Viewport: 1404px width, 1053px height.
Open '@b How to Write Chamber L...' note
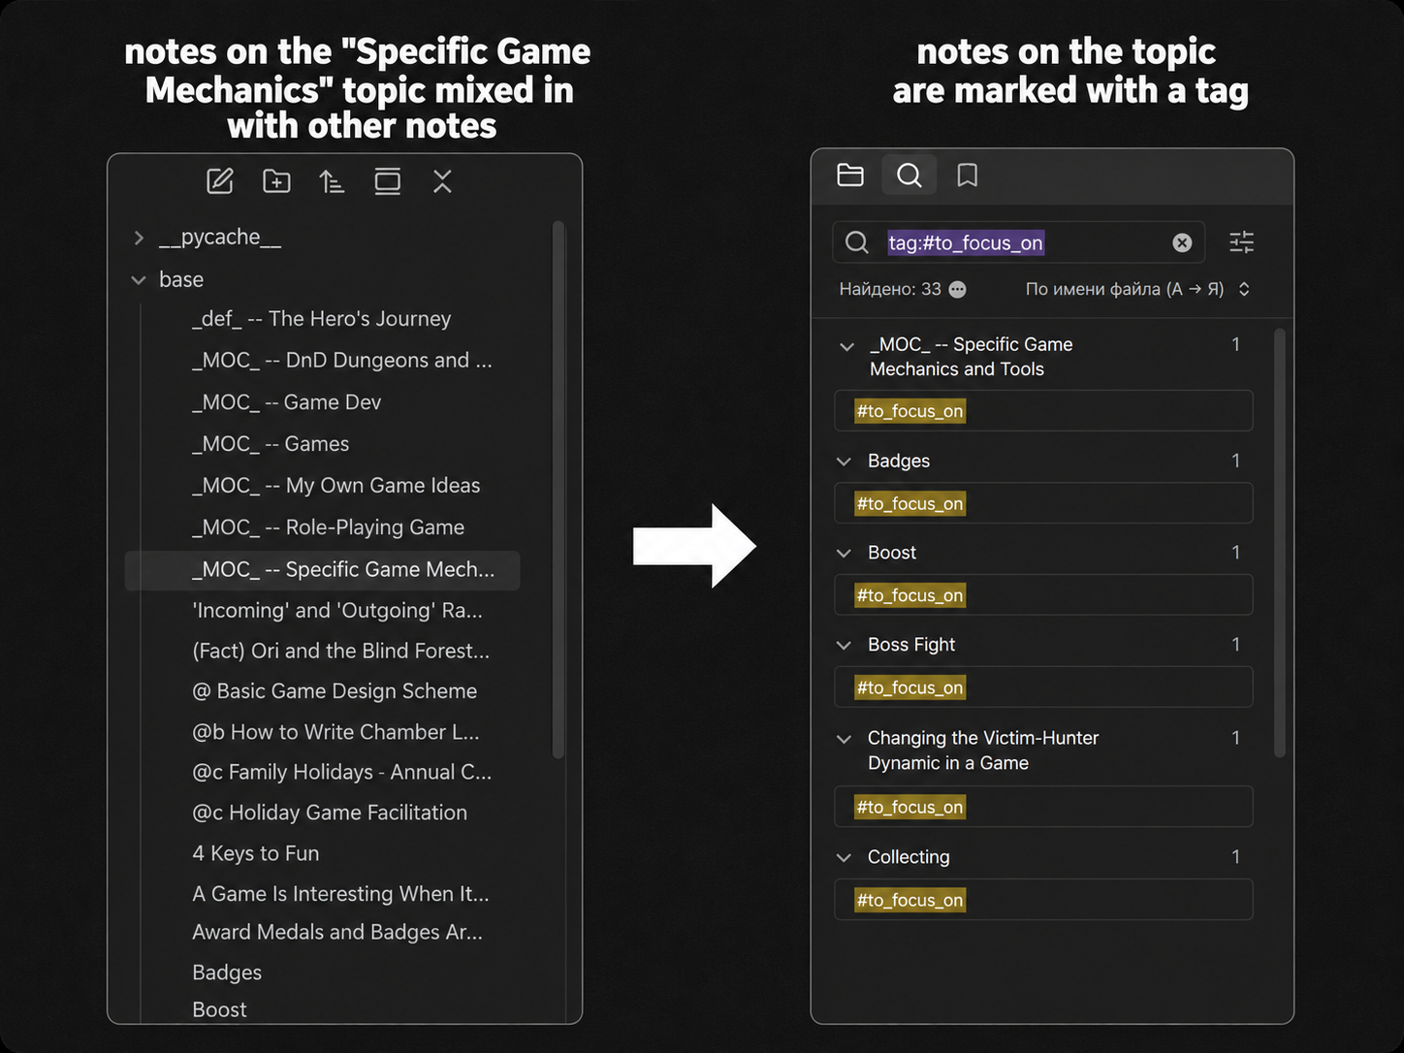(335, 732)
